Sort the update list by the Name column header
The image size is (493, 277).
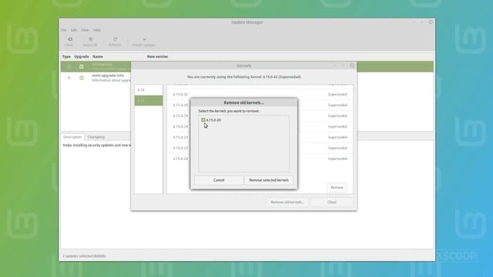(x=98, y=56)
